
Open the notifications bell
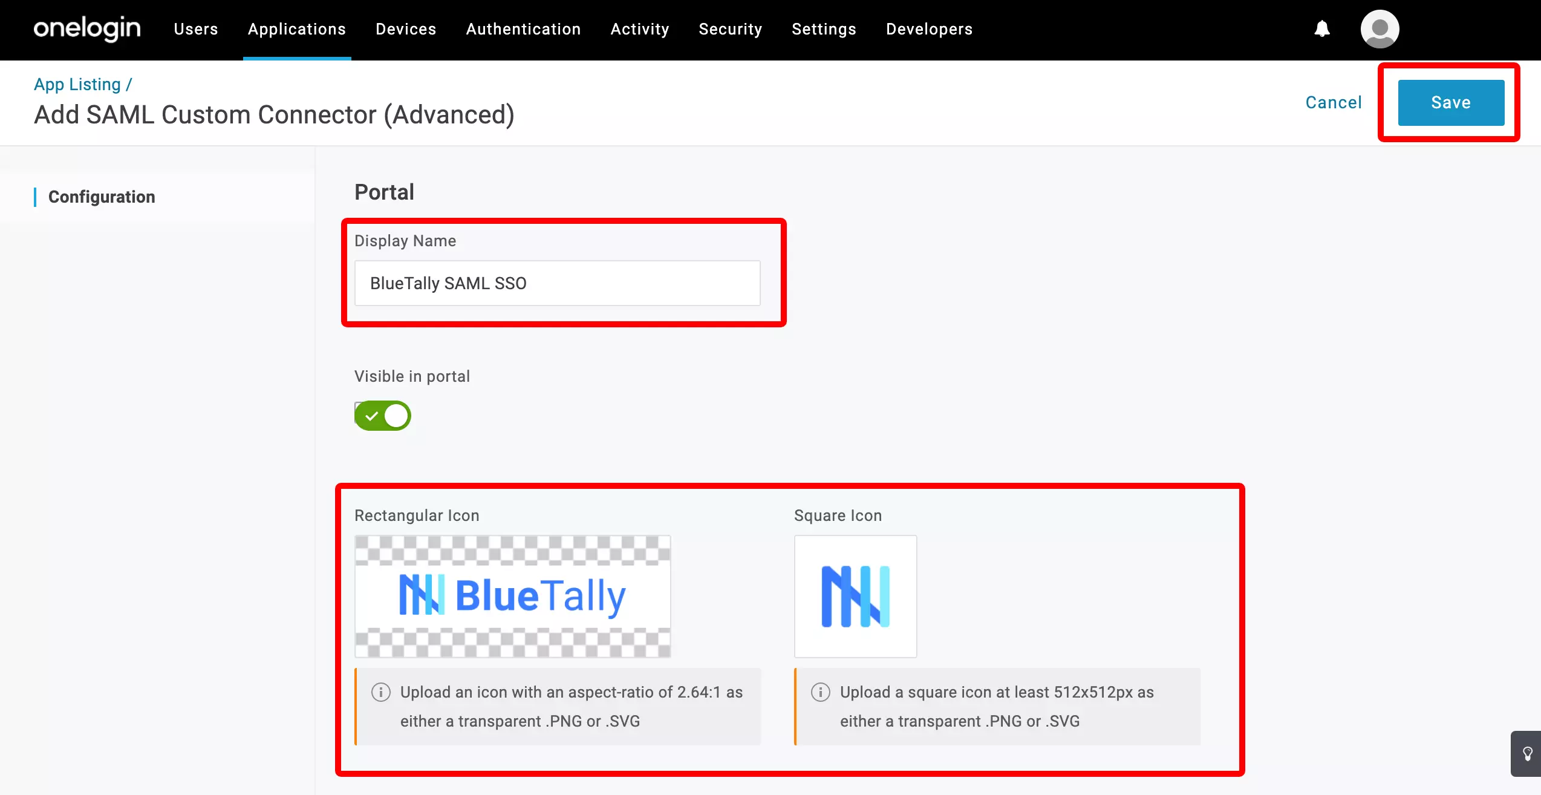click(x=1322, y=29)
